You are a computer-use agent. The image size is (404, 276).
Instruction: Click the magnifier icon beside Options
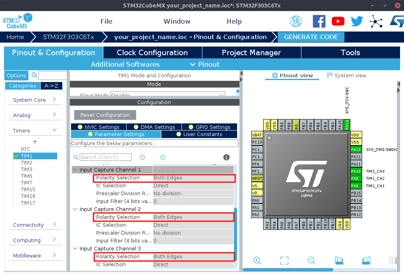click(34, 75)
